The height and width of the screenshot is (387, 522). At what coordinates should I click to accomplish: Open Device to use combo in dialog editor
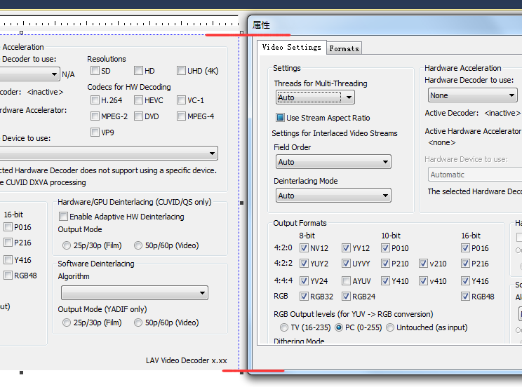tap(109, 154)
